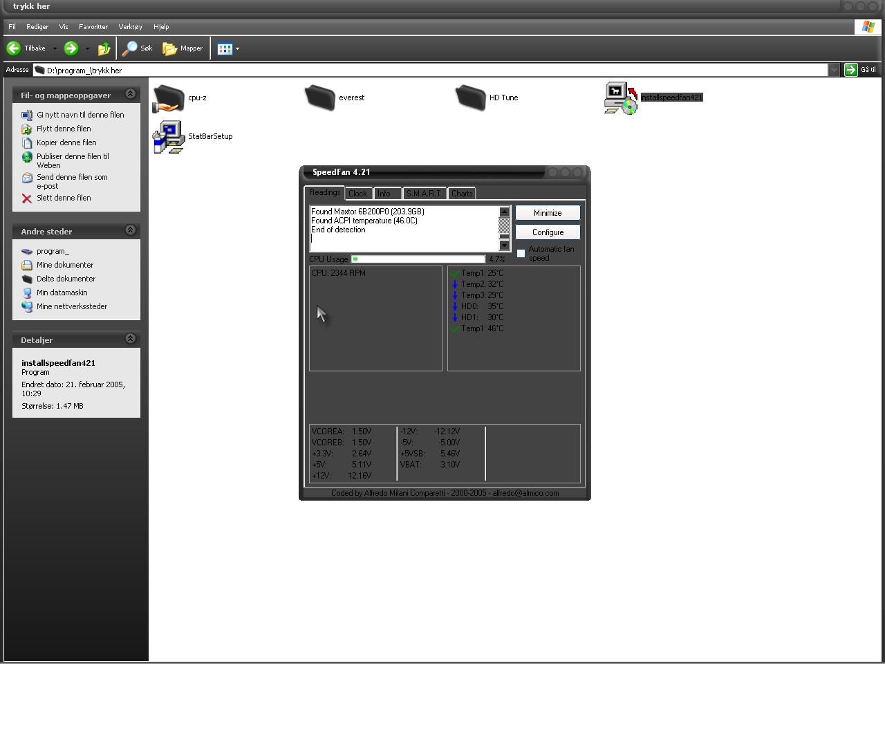Open the Tilbake history dropdown arrow
The image size is (885, 733).
(x=55, y=48)
